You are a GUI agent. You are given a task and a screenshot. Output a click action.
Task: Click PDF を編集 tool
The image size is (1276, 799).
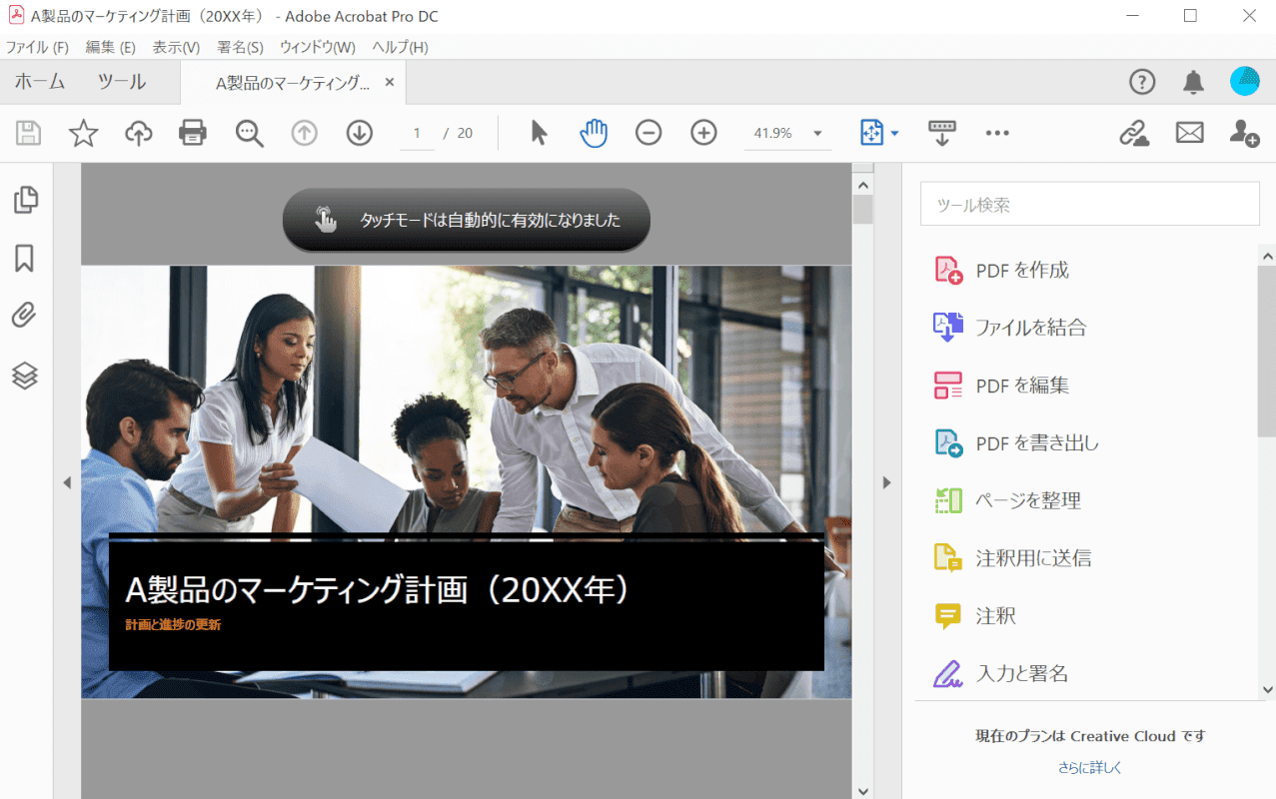coord(1001,385)
